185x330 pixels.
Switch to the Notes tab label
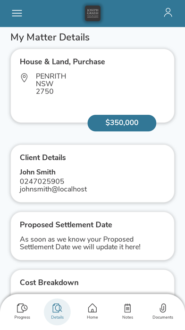point(127,317)
